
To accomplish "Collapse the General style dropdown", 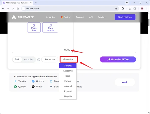I will [x=68, y=59].
